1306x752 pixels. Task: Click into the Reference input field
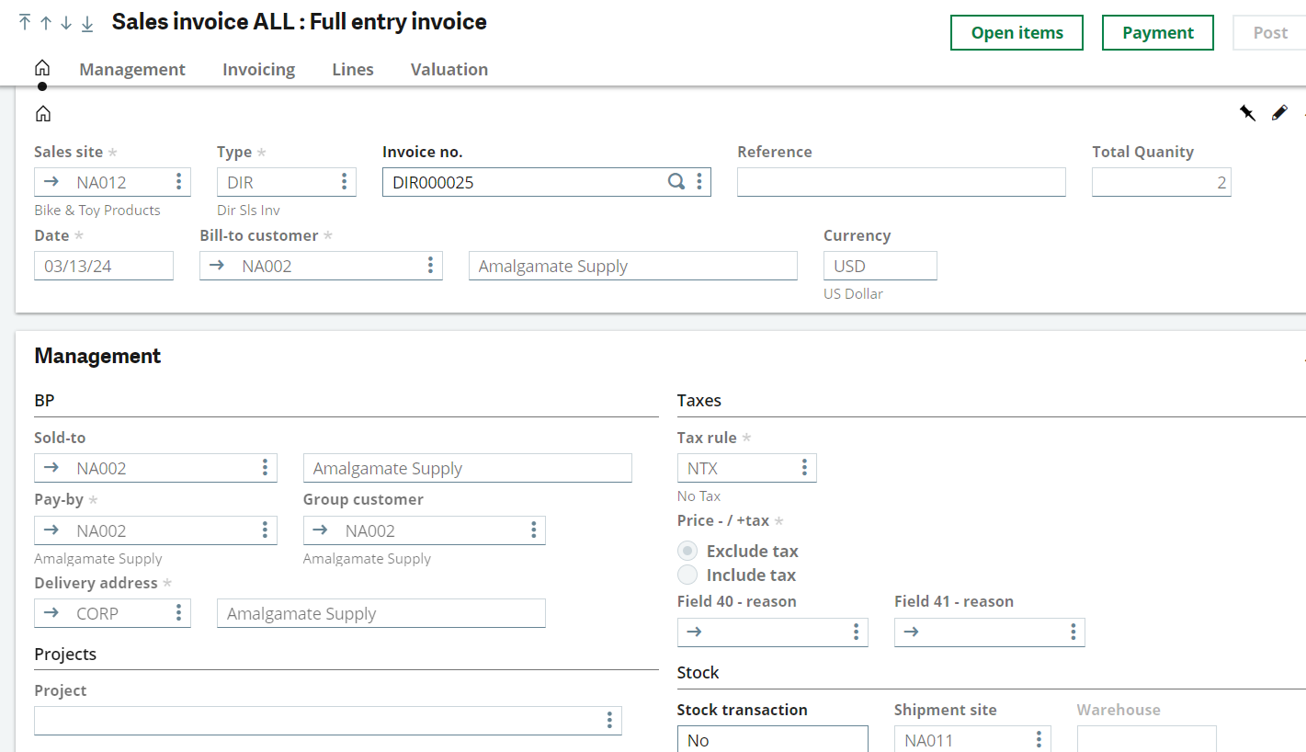901,182
